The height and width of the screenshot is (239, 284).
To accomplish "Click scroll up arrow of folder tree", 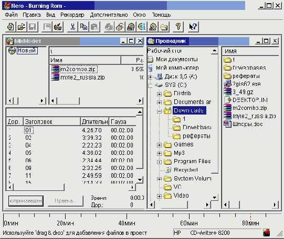I will (215, 51).
